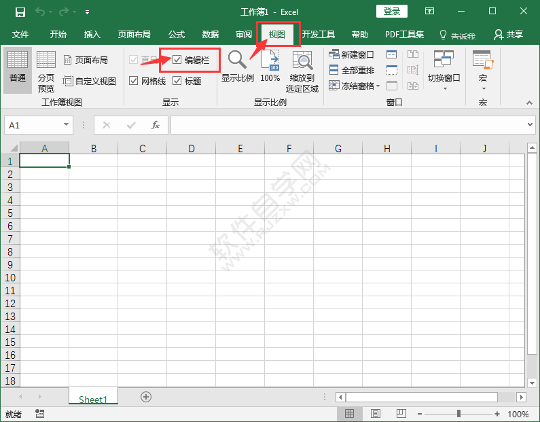Click the Login (登录) button

(x=391, y=12)
